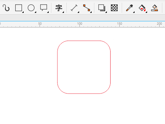Select the color Eyedropper tool
This screenshot has height=124, width=165.
(x=129, y=8)
